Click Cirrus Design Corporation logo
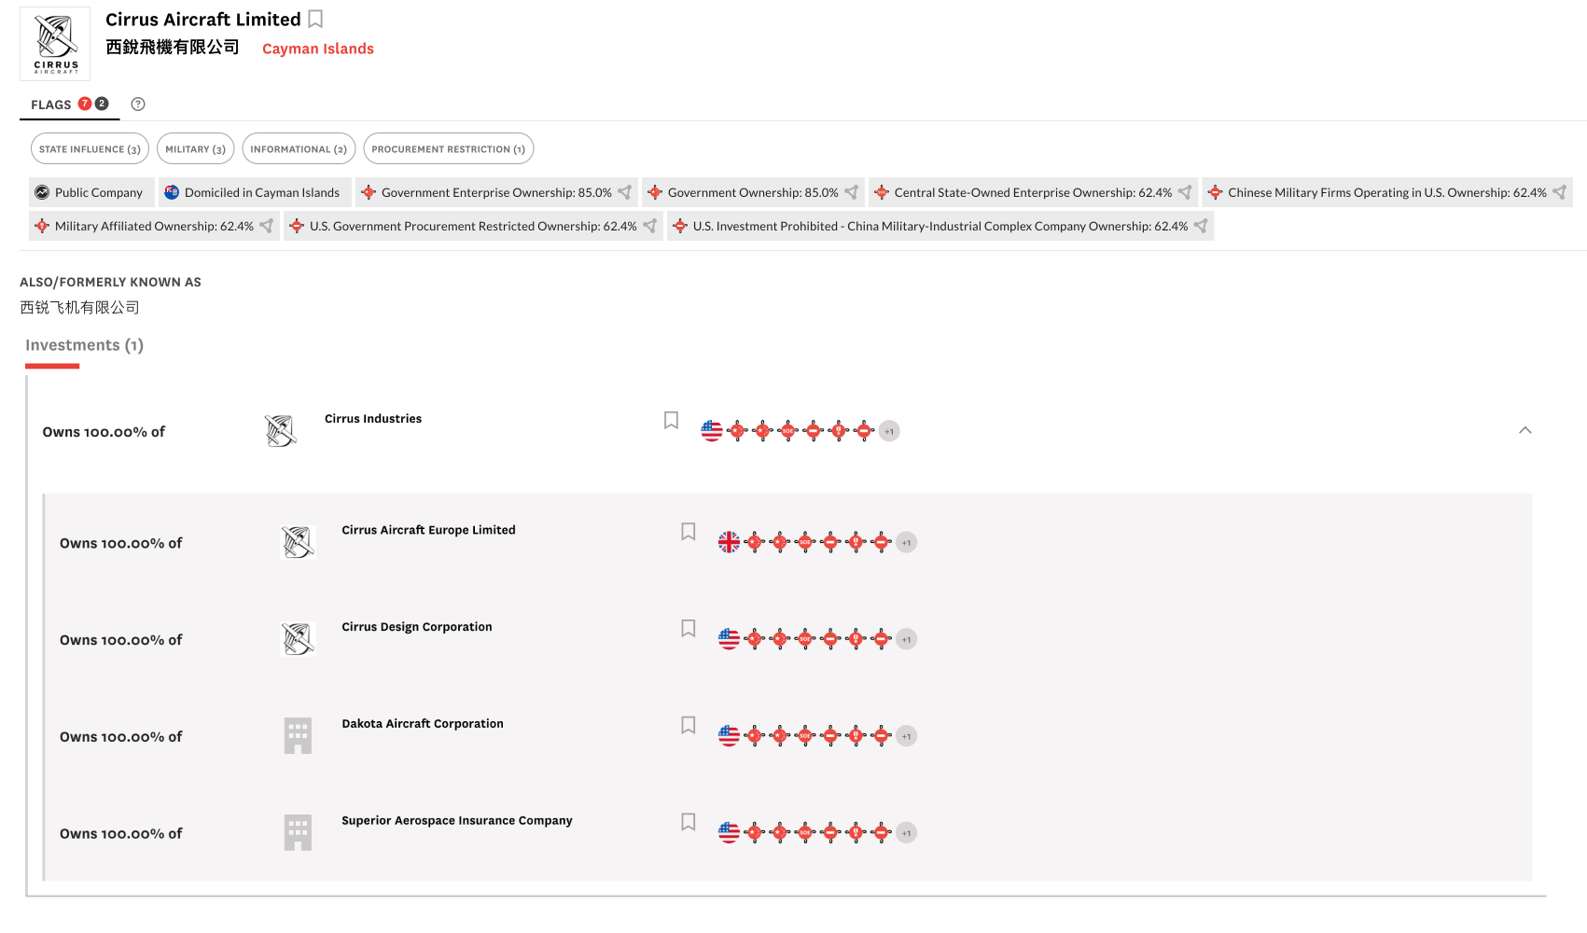Image resolution: width=1587 pixels, height=933 pixels. click(298, 639)
